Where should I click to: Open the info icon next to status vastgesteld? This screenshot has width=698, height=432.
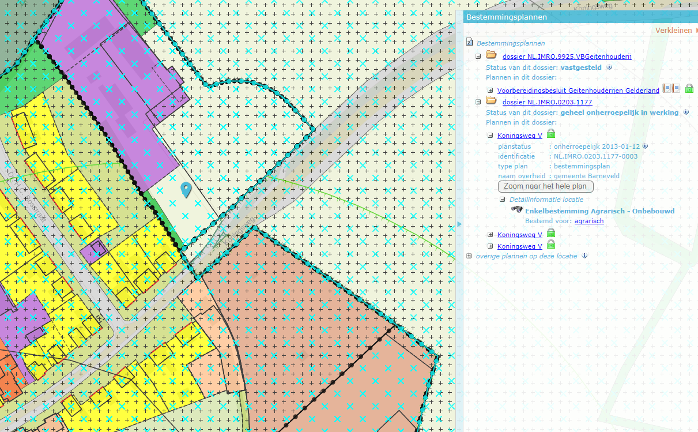pyautogui.click(x=609, y=67)
